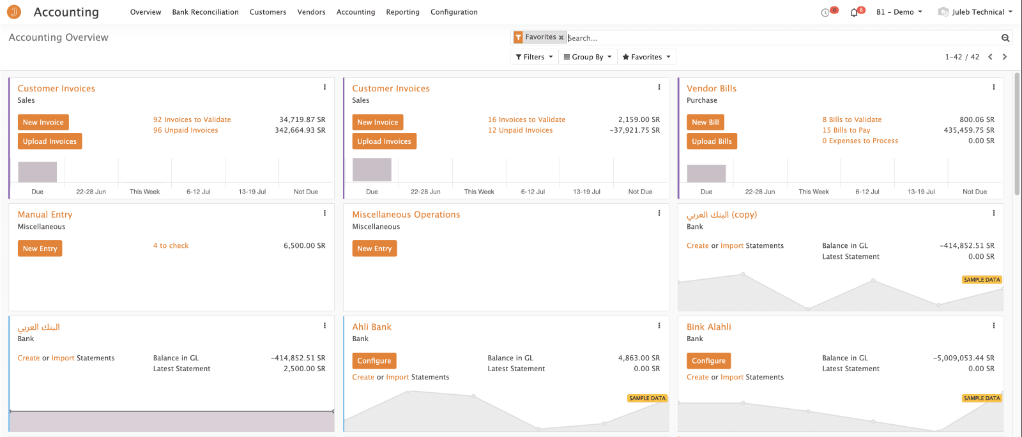Open kebab menu on Vendor Bills card
The image size is (1022, 437).
994,88
